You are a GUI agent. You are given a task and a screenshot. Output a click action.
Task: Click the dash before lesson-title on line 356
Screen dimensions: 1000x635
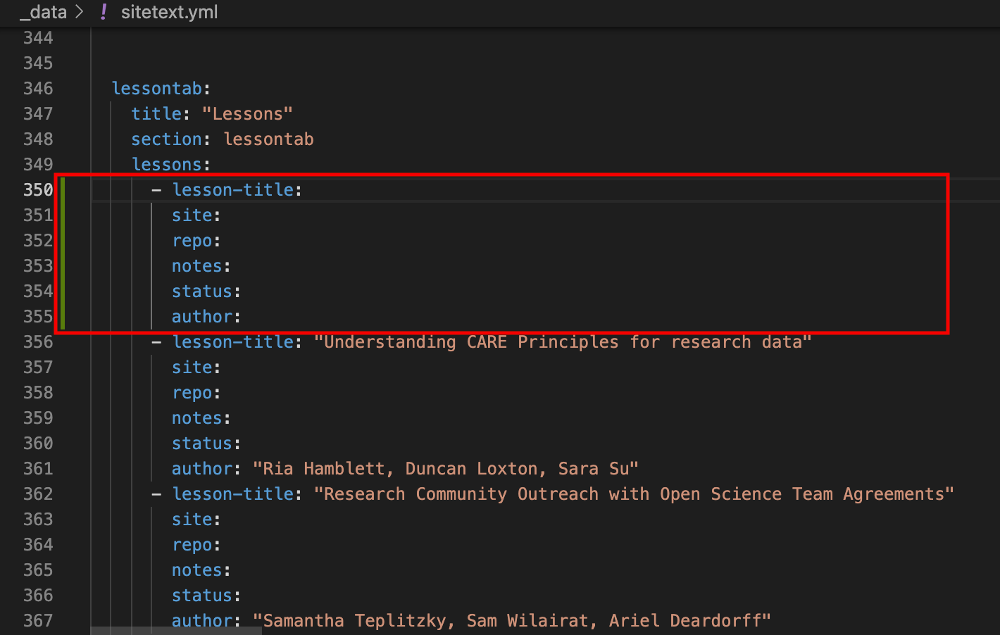(156, 342)
